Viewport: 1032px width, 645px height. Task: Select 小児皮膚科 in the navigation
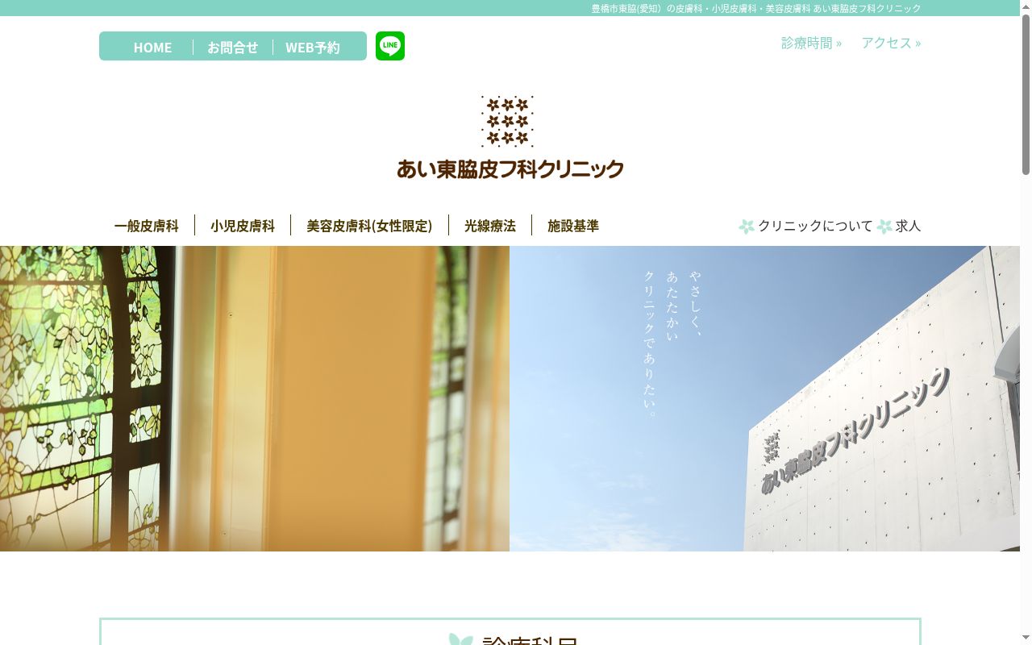(243, 226)
